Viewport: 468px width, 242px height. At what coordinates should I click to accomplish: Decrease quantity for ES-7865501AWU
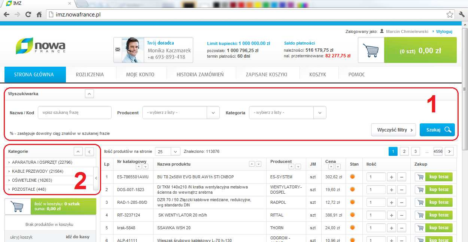(401, 177)
